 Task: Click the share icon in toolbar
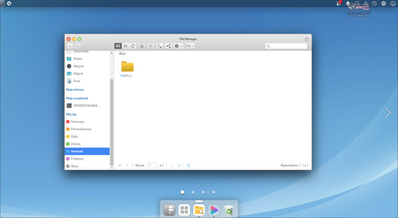click(168, 46)
